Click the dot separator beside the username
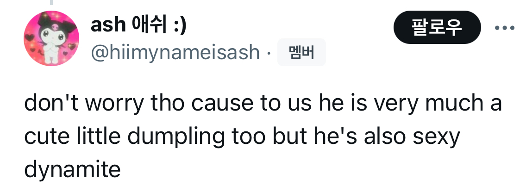The image size is (526, 192). pyautogui.click(x=269, y=53)
